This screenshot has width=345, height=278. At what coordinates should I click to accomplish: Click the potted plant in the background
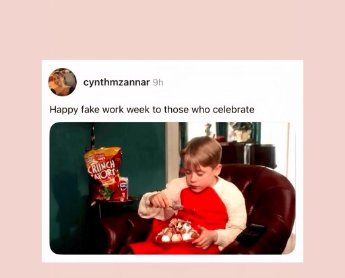[x=242, y=131]
